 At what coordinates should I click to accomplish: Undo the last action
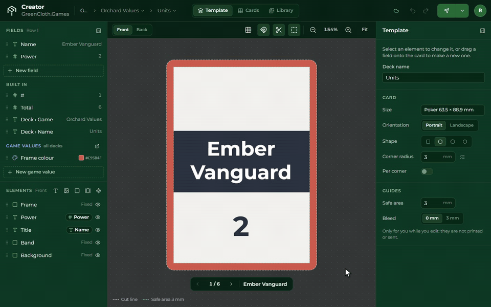pyautogui.click(x=413, y=11)
